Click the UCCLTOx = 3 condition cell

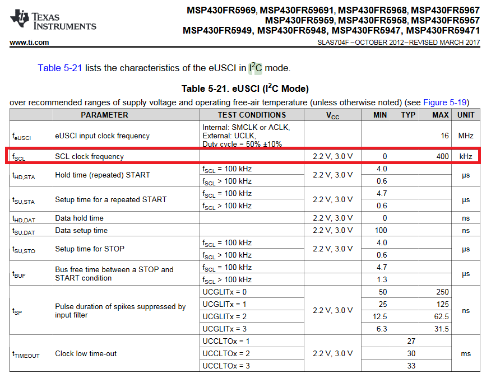tap(252, 366)
